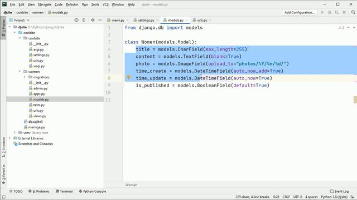Open Search Everywhere magnifier icon
The image size is (357, 200).
353,12
